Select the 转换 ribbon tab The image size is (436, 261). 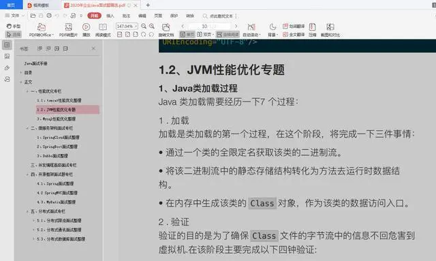point(190,16)
